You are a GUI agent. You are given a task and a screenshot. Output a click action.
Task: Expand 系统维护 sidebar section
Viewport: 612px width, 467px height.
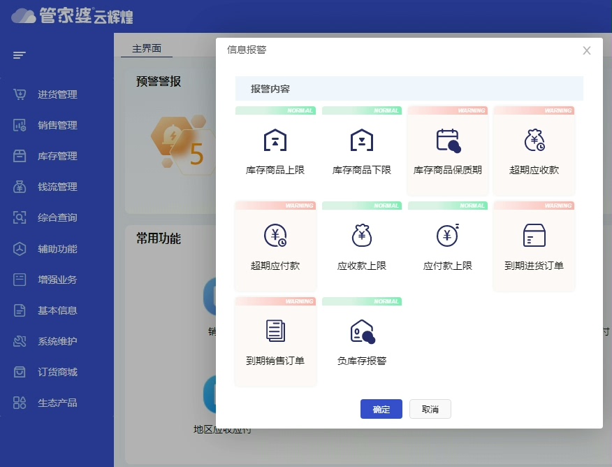tap(57, 342)
